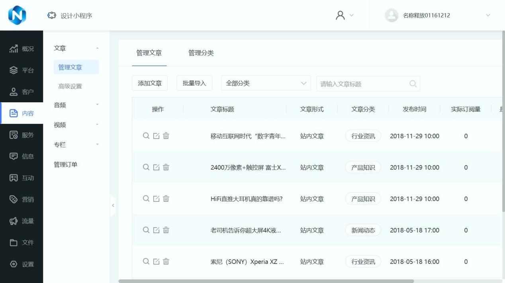Expand the 音频 submenu
Viewport: 505px width, 283px height.
coord(76,105)
